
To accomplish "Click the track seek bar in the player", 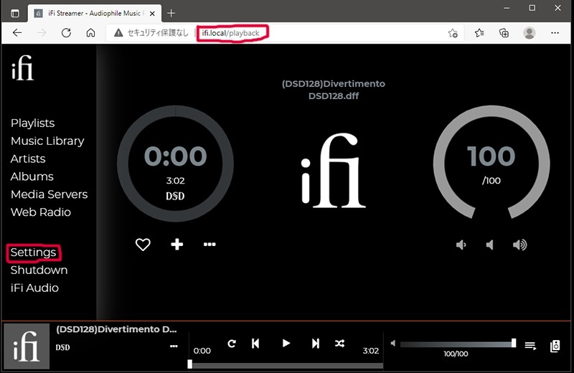I will pyautogui.click(x=286, y=365).
